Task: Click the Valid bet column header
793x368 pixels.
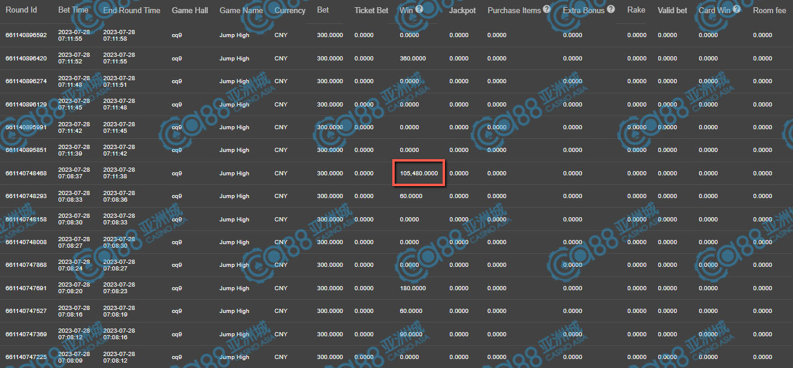Action: pyautogui.click(x=673, y=10)
